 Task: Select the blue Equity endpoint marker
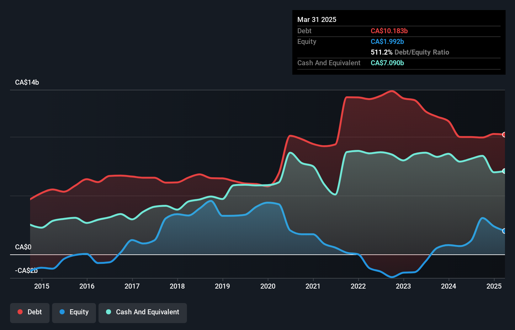click(x=504, y=231)
